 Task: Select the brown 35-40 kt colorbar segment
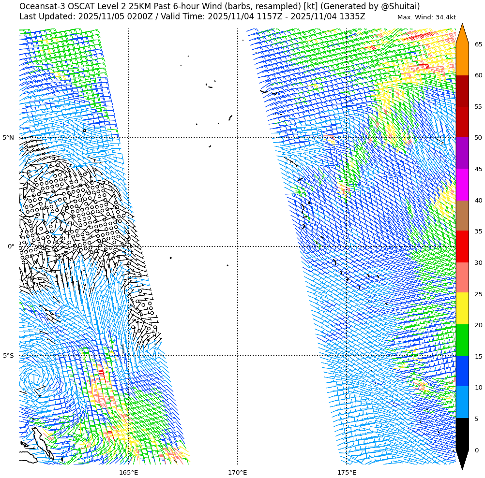[x=462, y=216]
